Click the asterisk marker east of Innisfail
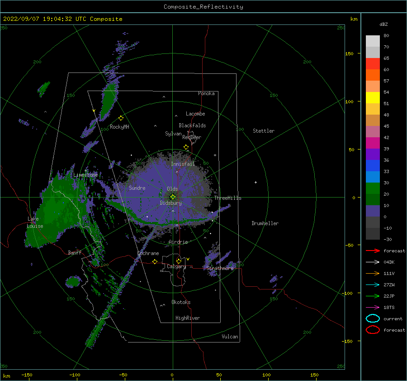 point(215,155)
